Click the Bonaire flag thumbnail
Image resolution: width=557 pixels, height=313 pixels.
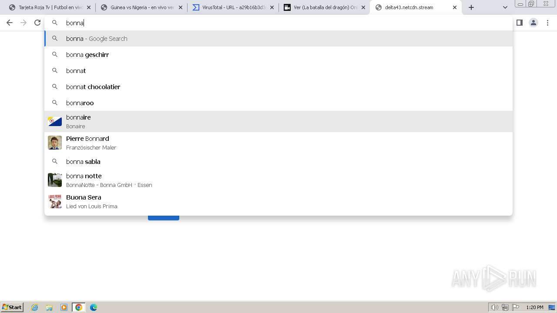(55, 122)
